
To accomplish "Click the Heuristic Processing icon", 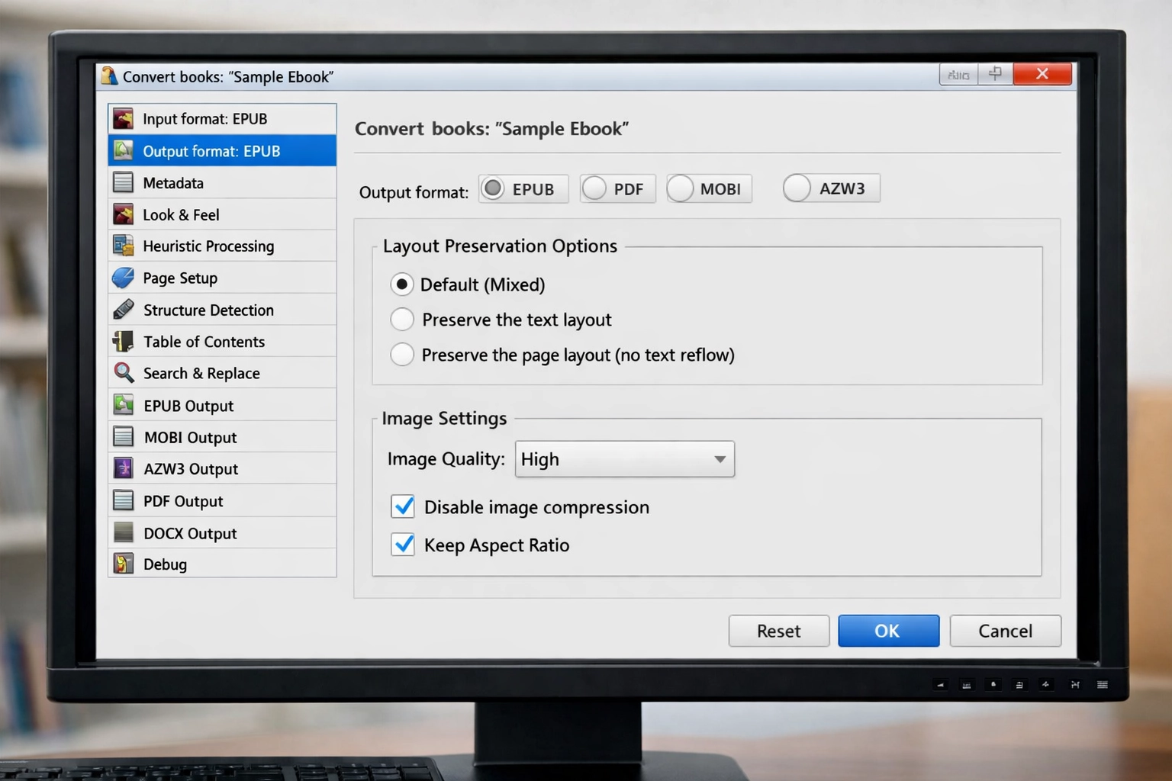I will coord(123,246).
